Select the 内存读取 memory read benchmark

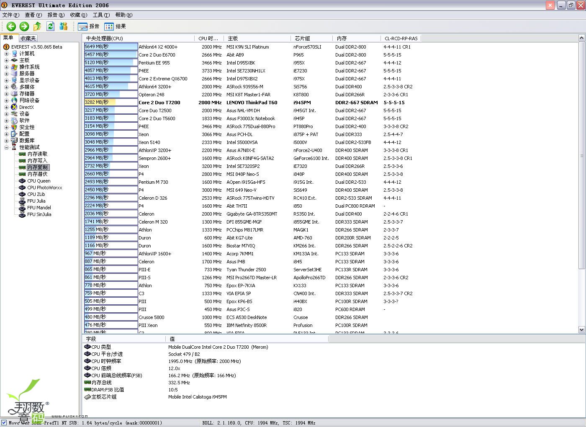37,154
